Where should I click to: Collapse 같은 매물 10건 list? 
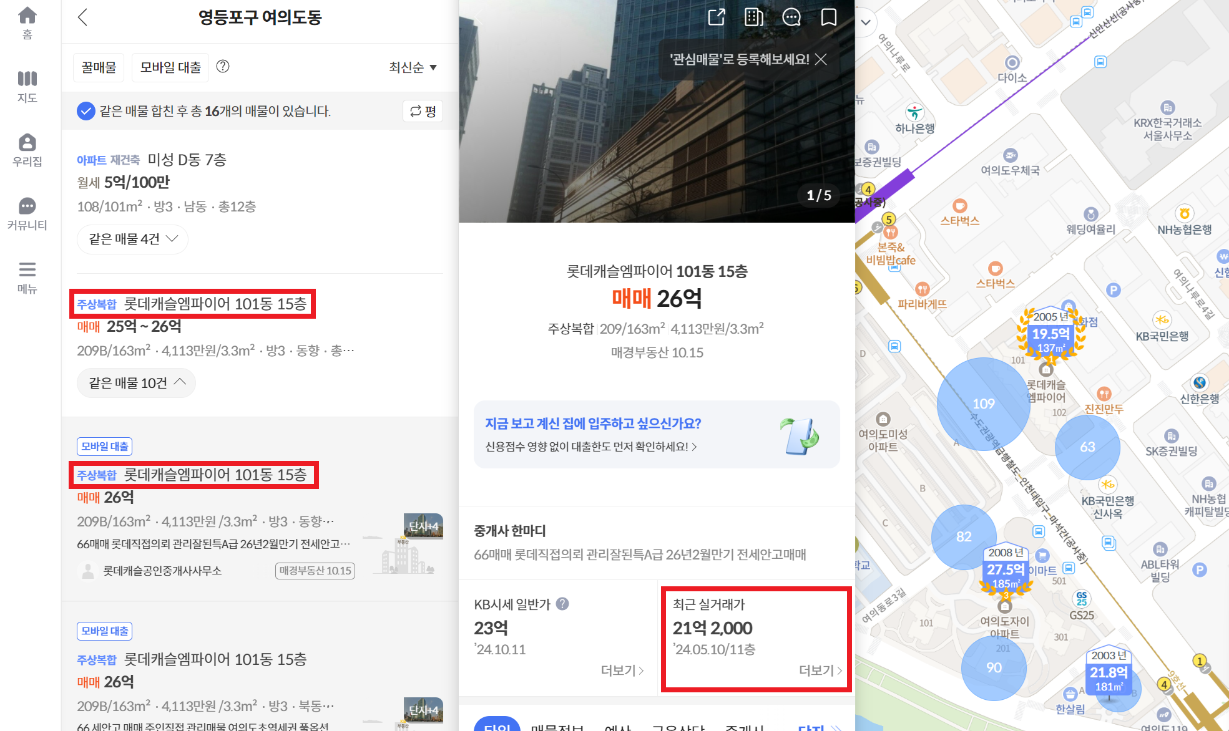pos(136,383)
